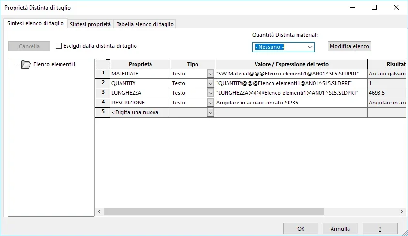Viewport: 408px width, 236px height.
Task: Click the QUANTITY row result value 1
Action: (387, 84)
